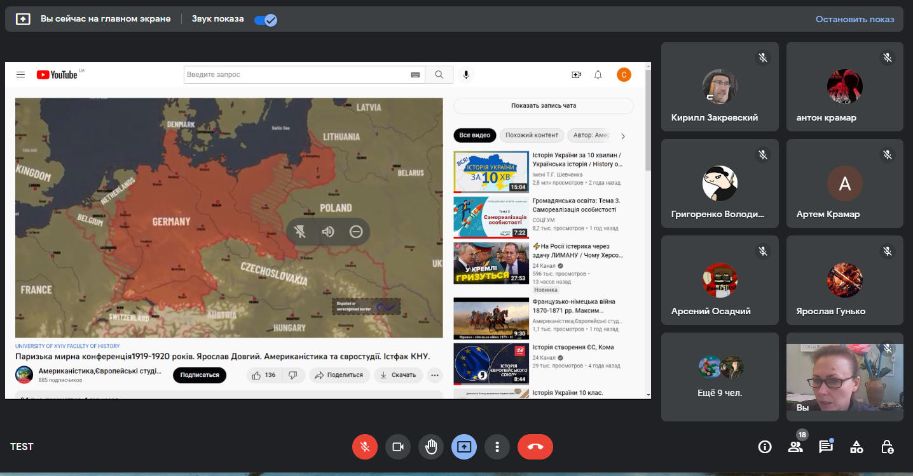Select the Артем Крамар participant tile
913x476 pixels.
click(x=845, y=183)
